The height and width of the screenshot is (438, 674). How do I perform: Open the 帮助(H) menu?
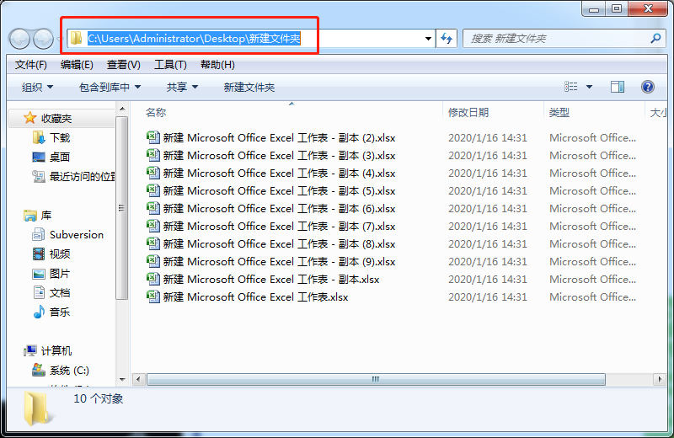[x=217, y=65]
